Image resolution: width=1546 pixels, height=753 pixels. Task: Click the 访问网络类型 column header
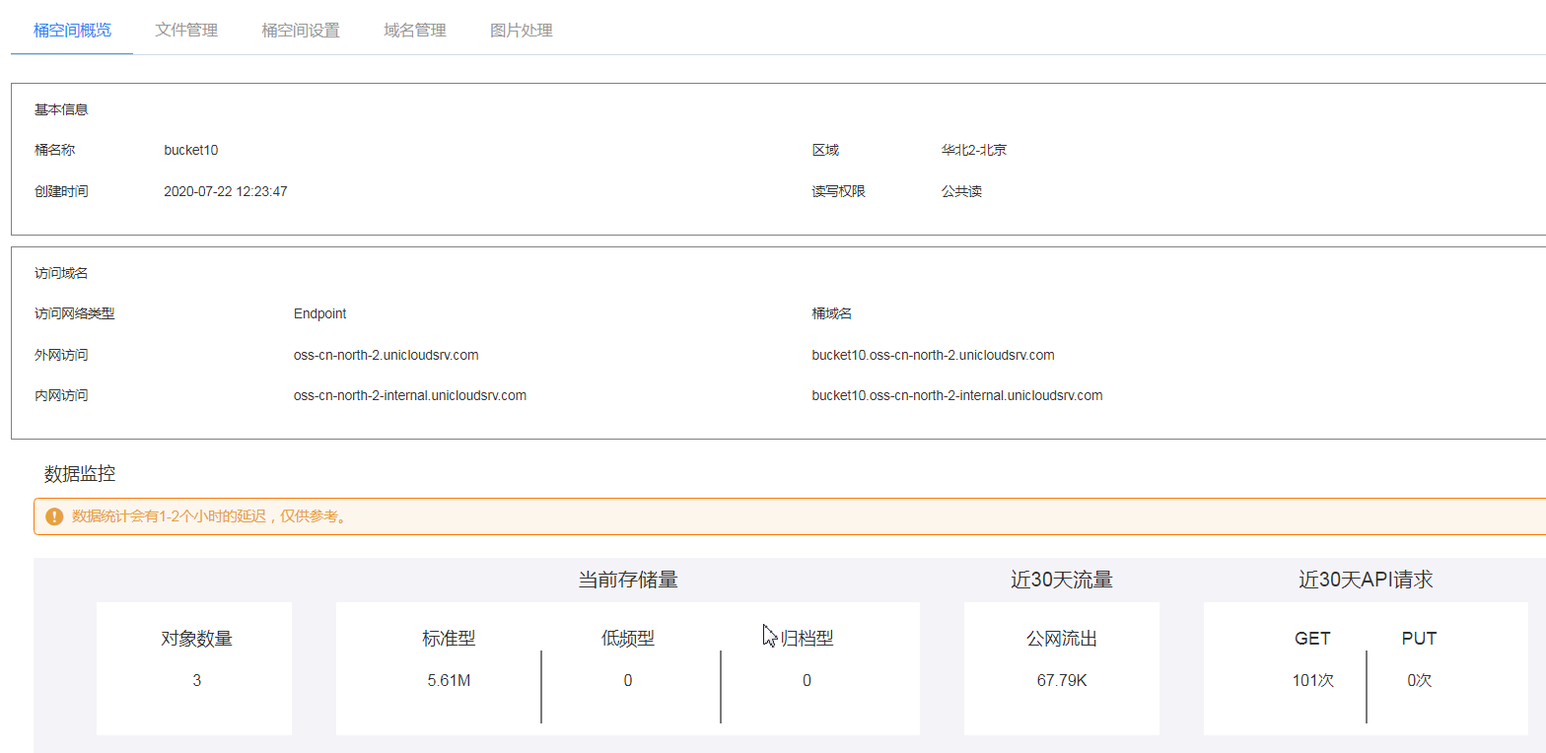click(x=75, y=313)
